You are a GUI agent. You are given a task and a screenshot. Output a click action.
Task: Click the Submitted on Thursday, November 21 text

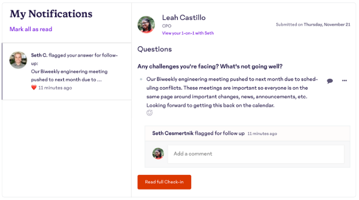coord(313,25)
